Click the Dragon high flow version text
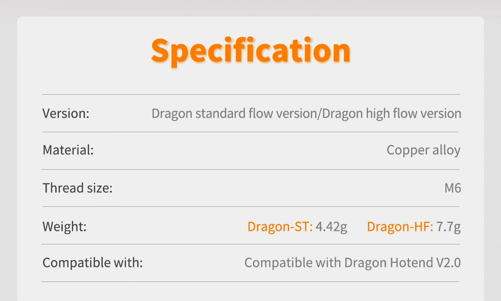The width and height of the screenshot is (501, 301). point(391,113)
